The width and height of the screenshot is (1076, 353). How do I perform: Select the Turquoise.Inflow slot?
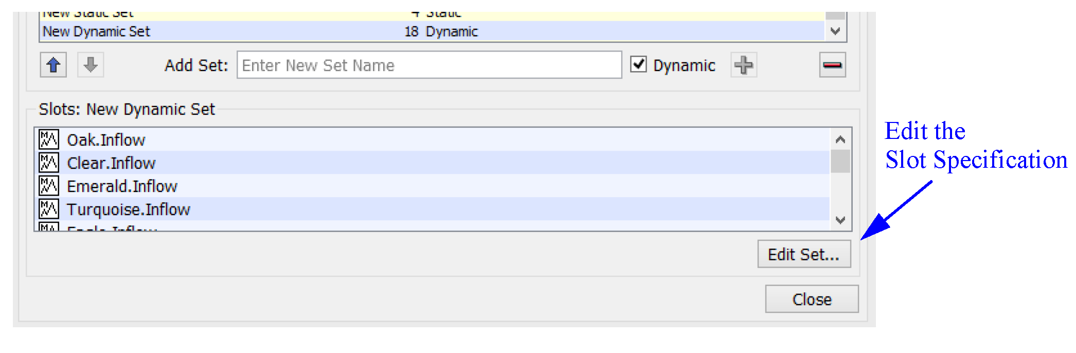(x=129, y=209)
